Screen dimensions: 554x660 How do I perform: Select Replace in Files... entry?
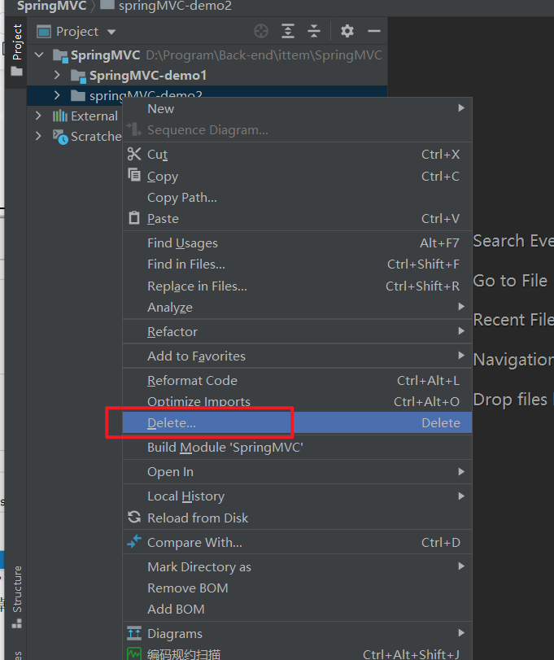tap(297, 286)
